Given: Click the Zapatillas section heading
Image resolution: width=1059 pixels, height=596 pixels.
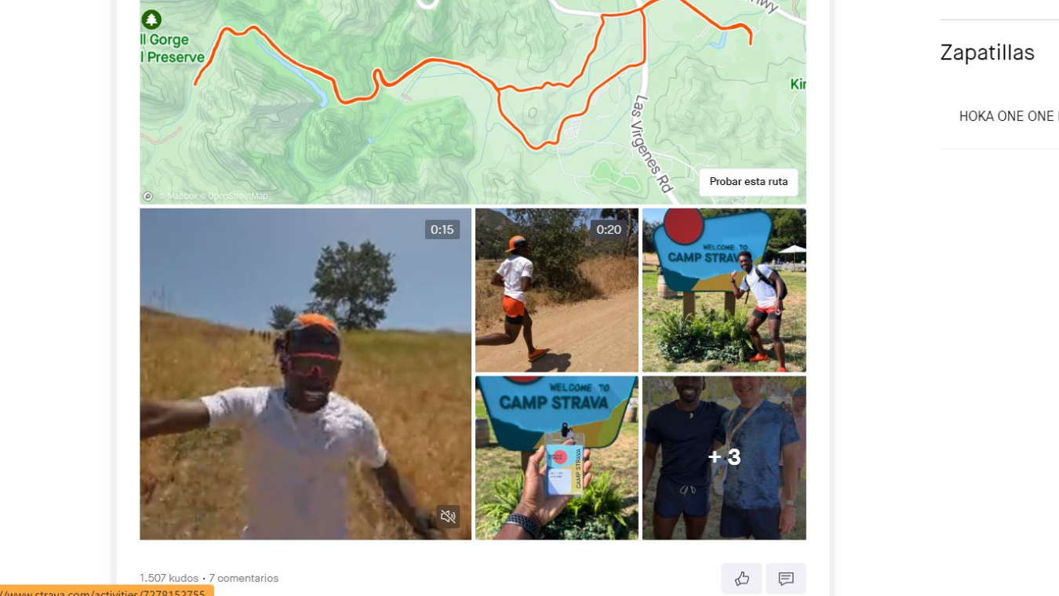Looking at the screenshot, I should (x=987, y=53).
